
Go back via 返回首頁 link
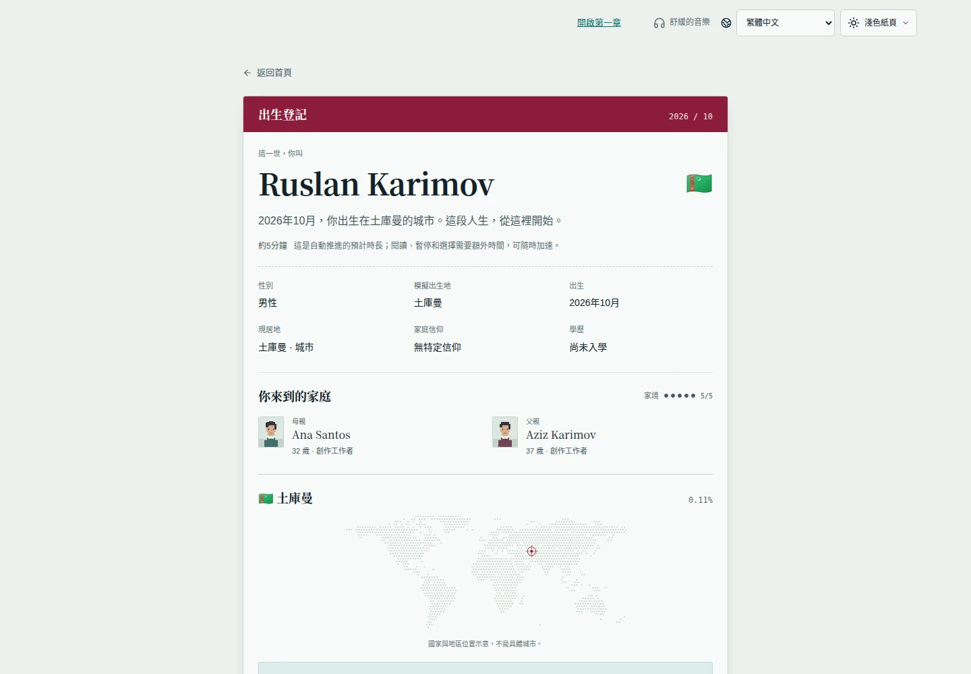pos(268,73)
